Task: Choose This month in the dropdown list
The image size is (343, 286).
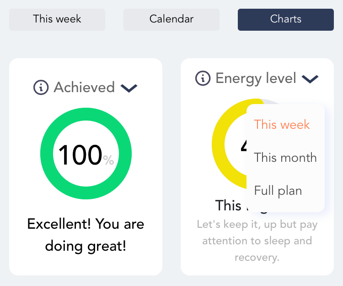Action: point(285,157)
